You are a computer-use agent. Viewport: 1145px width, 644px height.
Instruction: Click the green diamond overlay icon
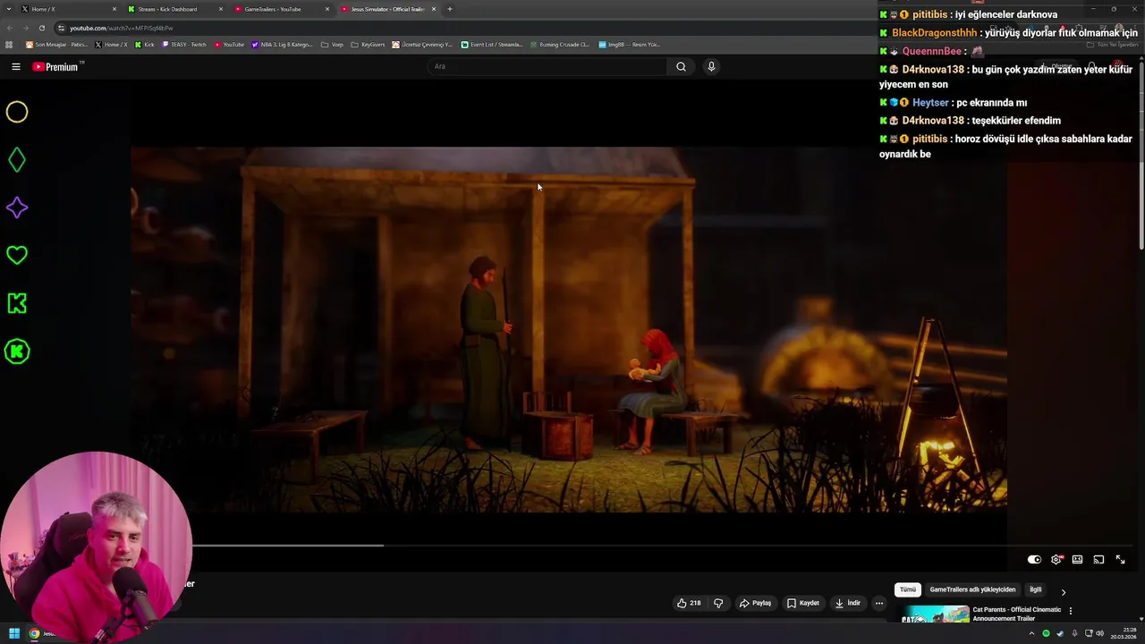click(x=17, y=160)
